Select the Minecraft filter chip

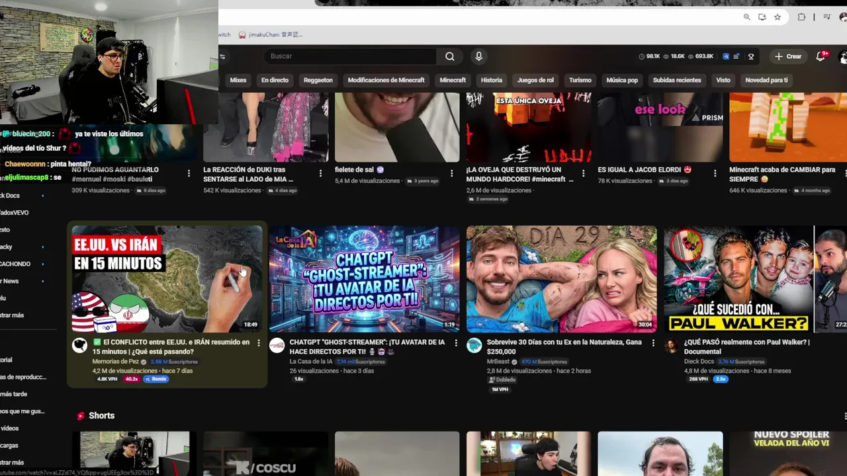(453, 80)
